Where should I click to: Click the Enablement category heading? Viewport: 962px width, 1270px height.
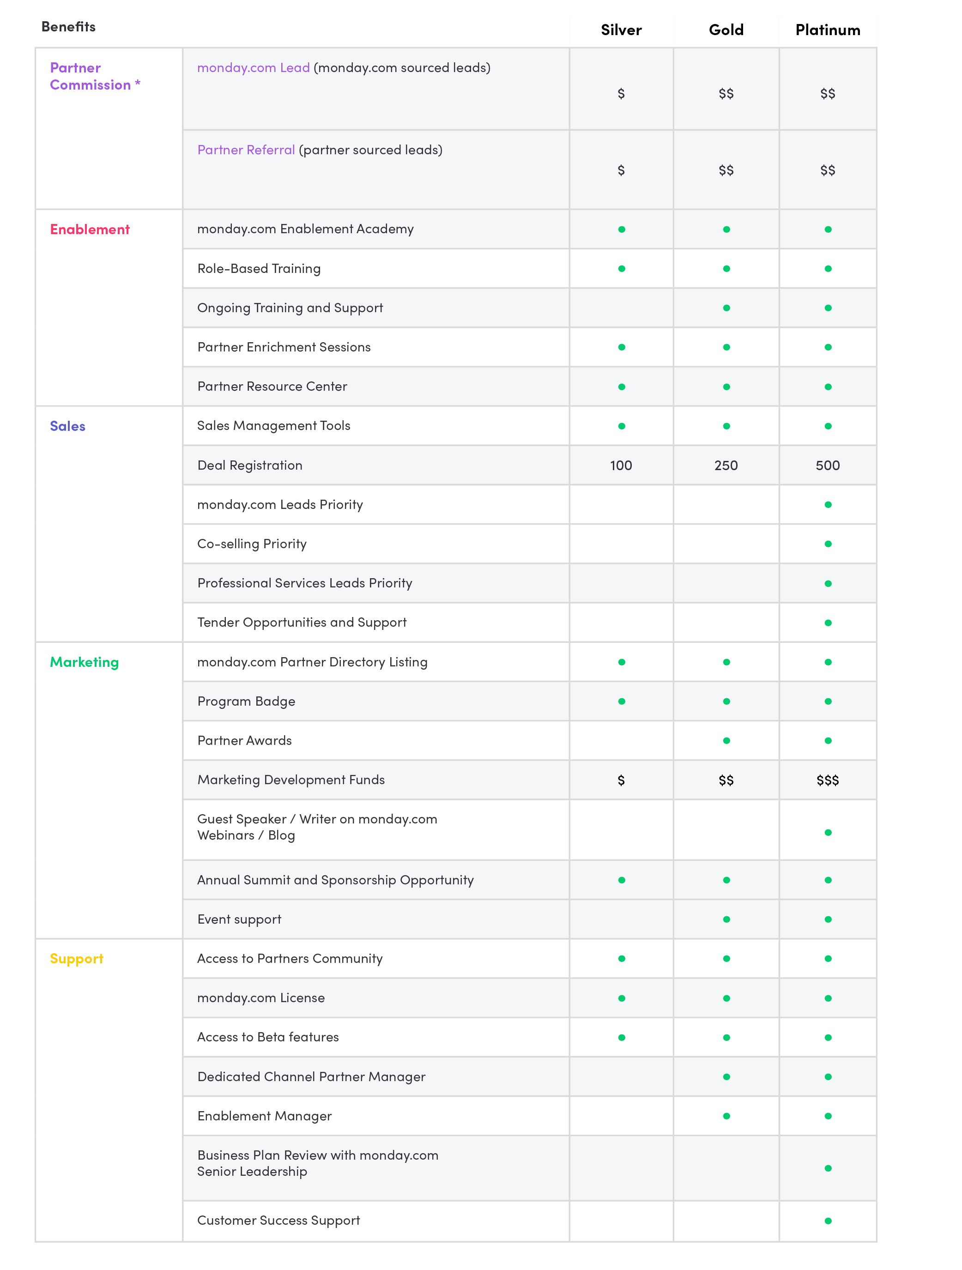point(90,230)
